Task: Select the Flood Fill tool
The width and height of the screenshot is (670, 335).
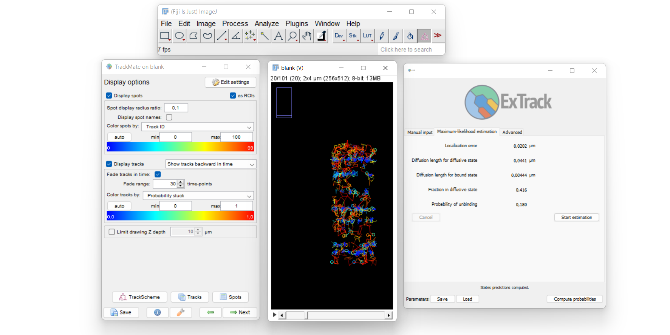Action: 410,36
